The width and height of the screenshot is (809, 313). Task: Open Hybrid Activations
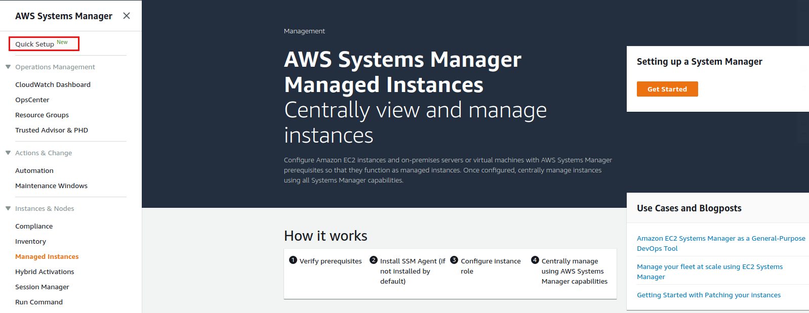point(45,272)
